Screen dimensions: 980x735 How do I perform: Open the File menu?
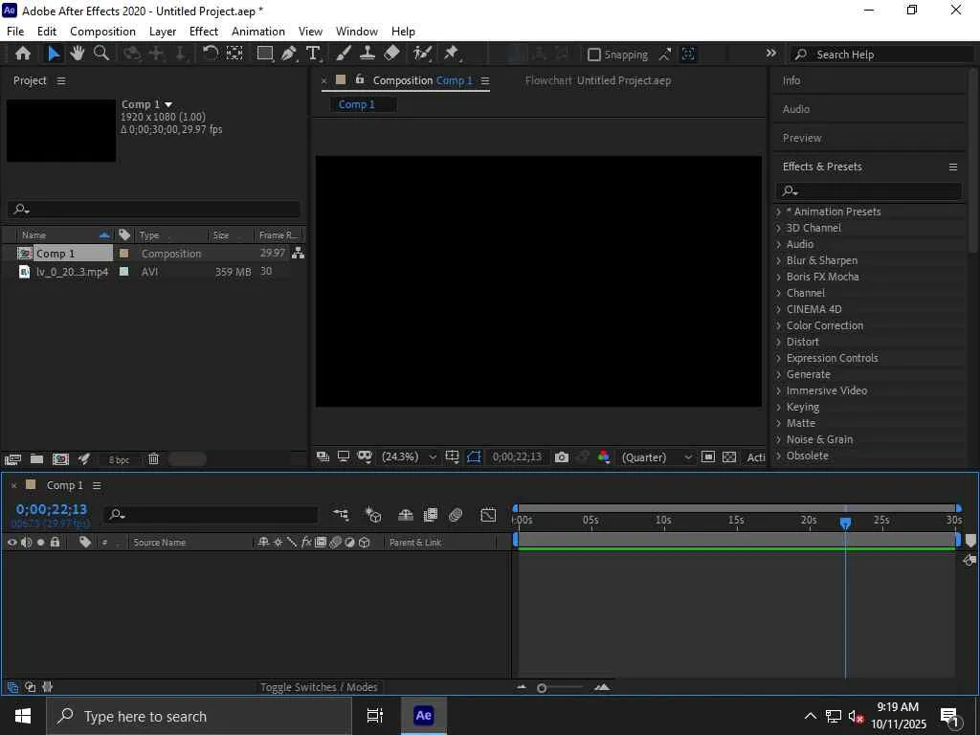coord(15,32)
